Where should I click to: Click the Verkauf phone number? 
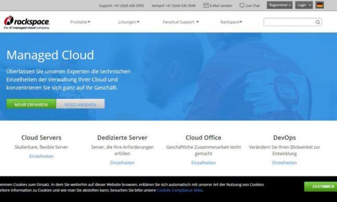(x=174, y=5)
